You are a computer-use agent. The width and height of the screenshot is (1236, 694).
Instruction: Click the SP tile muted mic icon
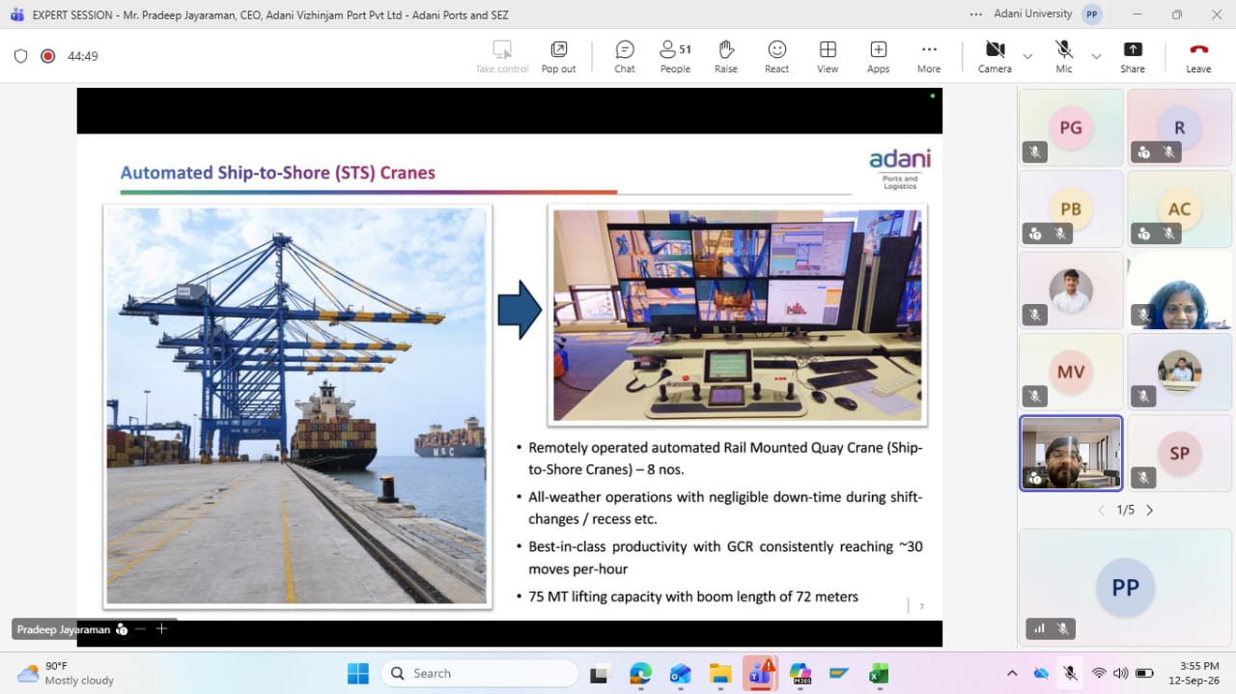(x=1143, y=477)
